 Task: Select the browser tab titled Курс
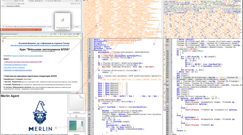click(10, 34)
